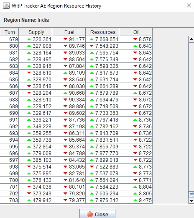The width and height of the screenshot is (194, 218).
Task: Click the scrollbar up arrow
Action: (x=191, y=39)
